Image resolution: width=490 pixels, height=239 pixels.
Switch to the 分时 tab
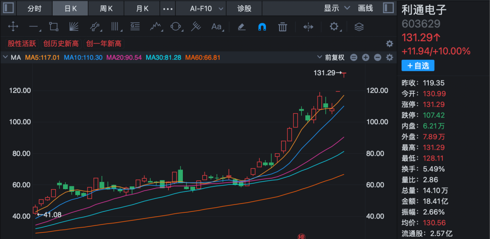tap(34, 9)
